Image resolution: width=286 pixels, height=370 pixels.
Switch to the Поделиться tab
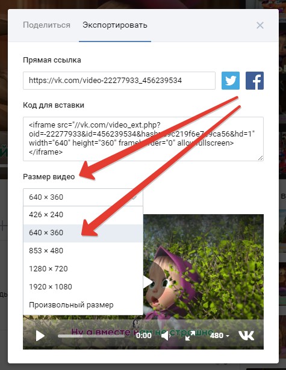tap(46, 25)
